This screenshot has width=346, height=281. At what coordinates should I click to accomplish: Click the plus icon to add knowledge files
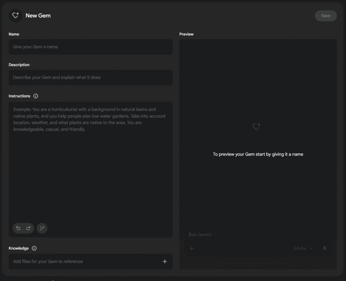165,261
